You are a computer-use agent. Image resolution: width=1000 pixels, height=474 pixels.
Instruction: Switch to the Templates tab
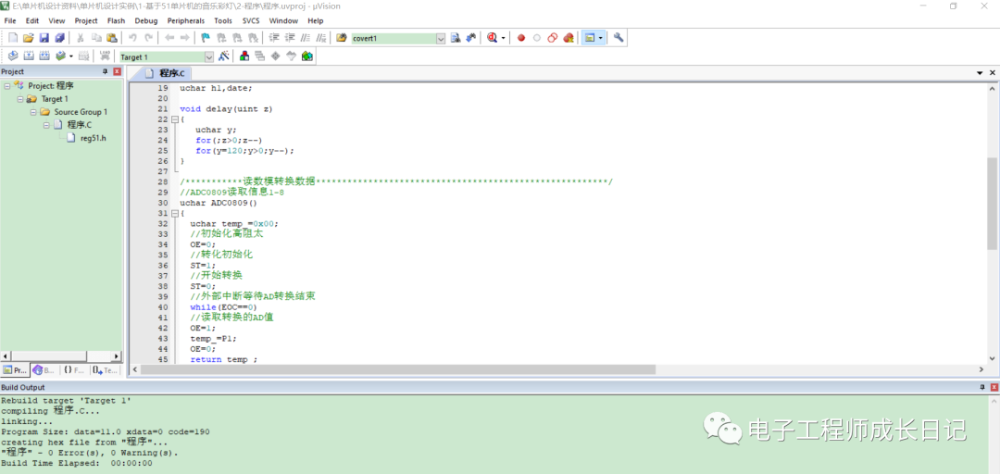105,370
